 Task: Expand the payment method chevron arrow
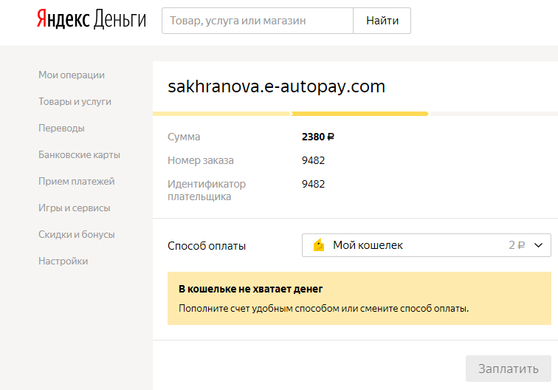tap(538, 245)
